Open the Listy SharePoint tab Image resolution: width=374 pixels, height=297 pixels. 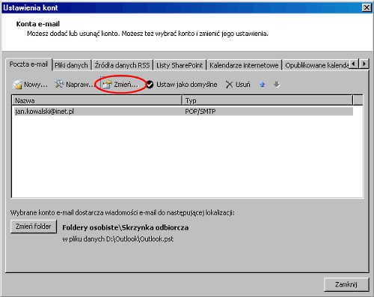180,65
